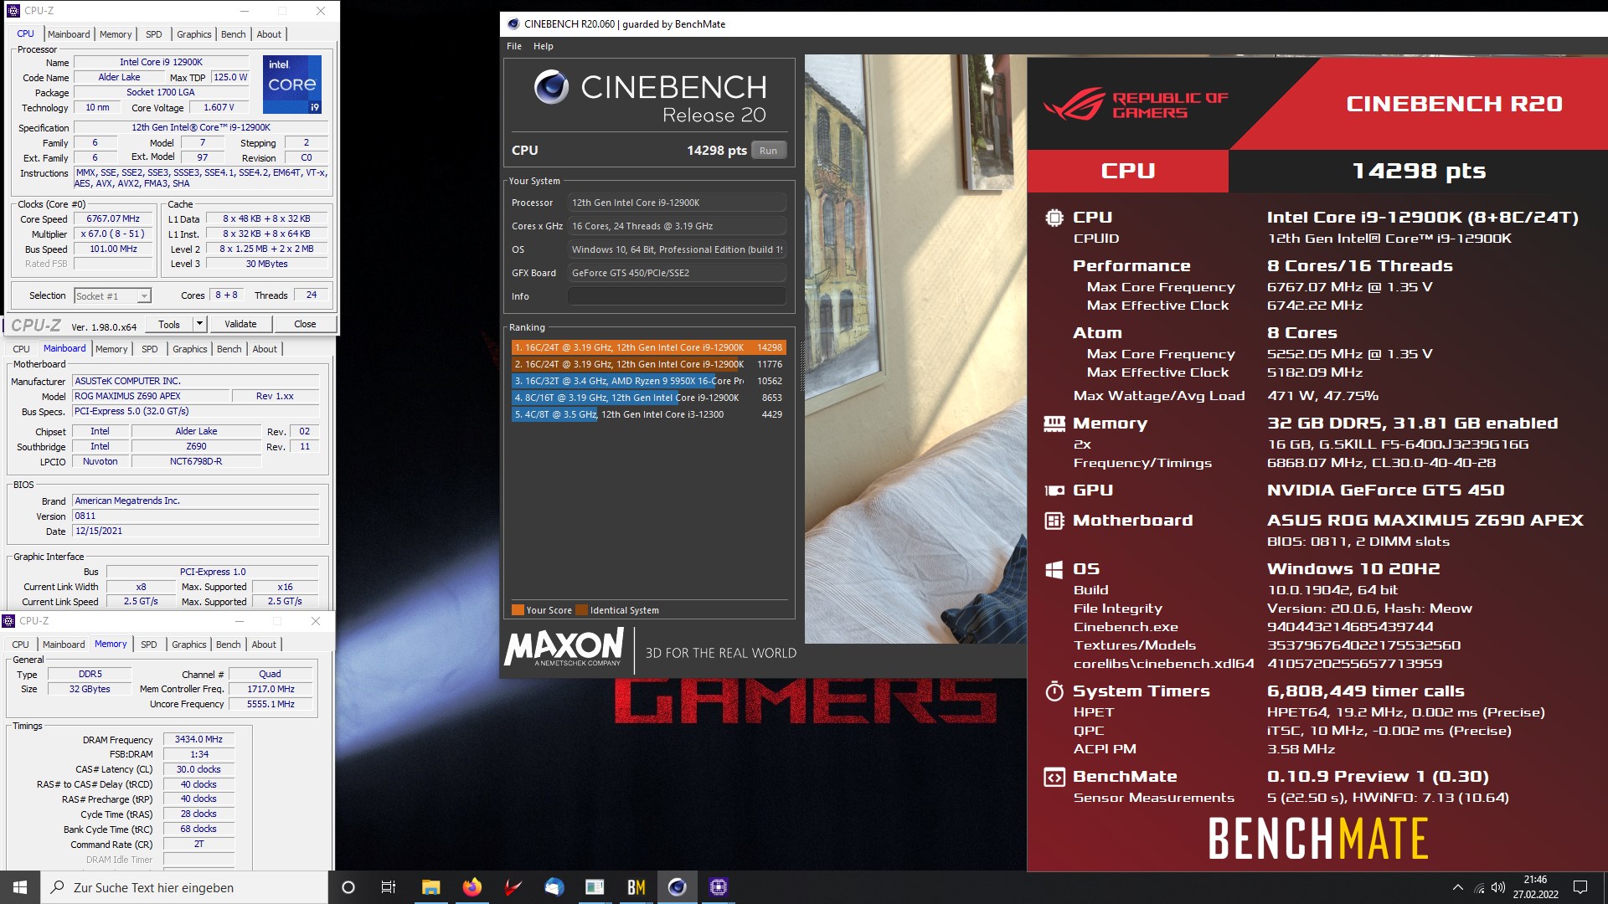Expand hidden system tray icons chevron
The width and height of the screenshot is (1608, 904).
pos(1458,887)
